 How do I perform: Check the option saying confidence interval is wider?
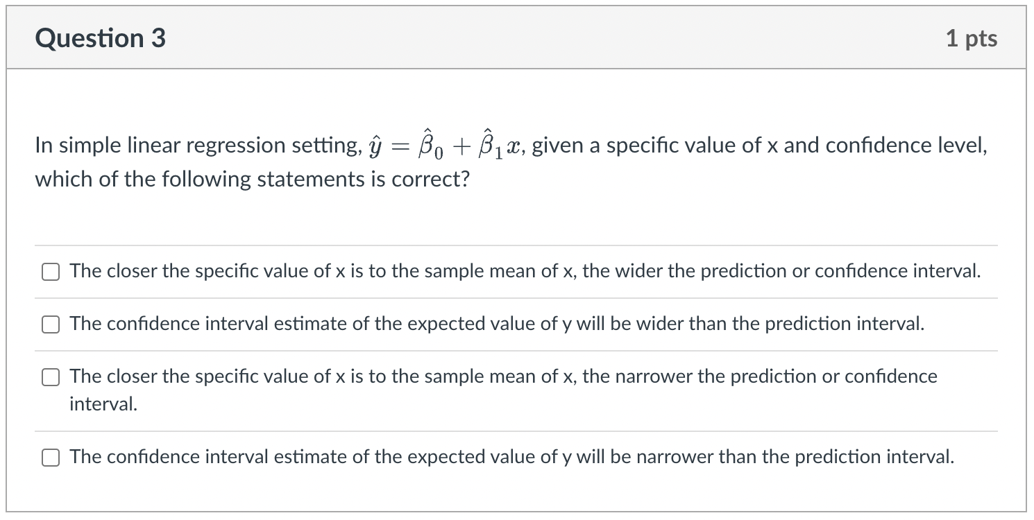pyautogui.click(x=50, y=323)
